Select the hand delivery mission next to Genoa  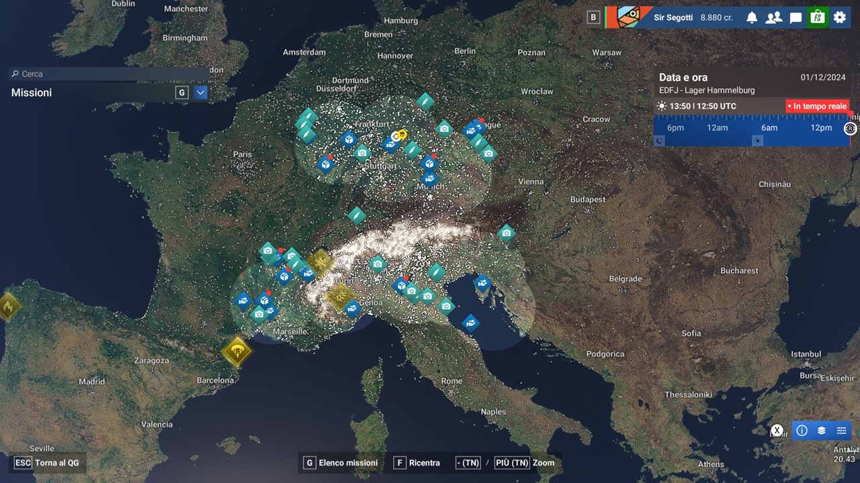[x=353, y=308]
